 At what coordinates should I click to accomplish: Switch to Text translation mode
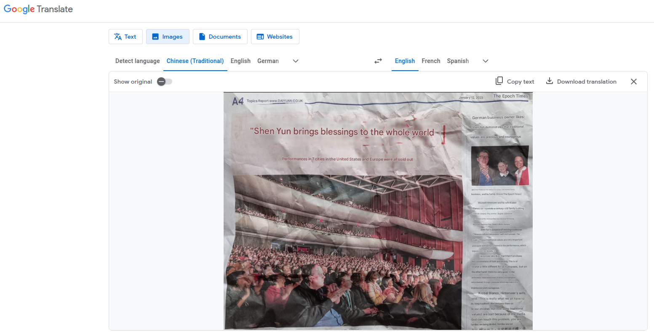click(x=125, y=37)
